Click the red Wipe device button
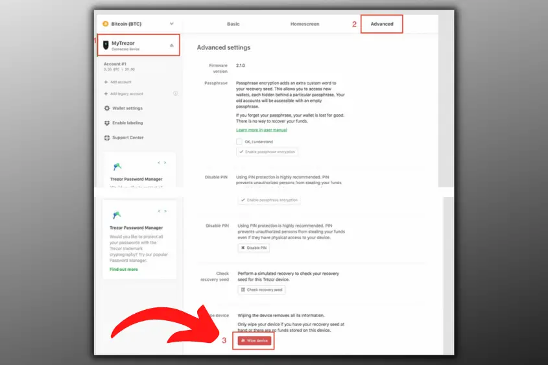The height and width of the screenshot is (365, 548). click(254, 340)
